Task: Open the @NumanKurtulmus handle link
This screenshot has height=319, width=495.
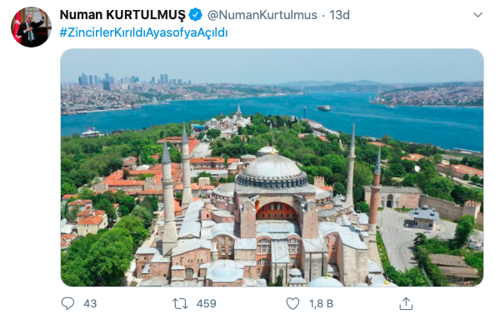Action: [x=262, y=15]
